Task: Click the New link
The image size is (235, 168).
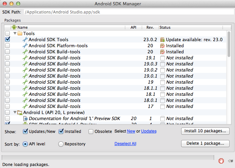Action: (131, 131)
